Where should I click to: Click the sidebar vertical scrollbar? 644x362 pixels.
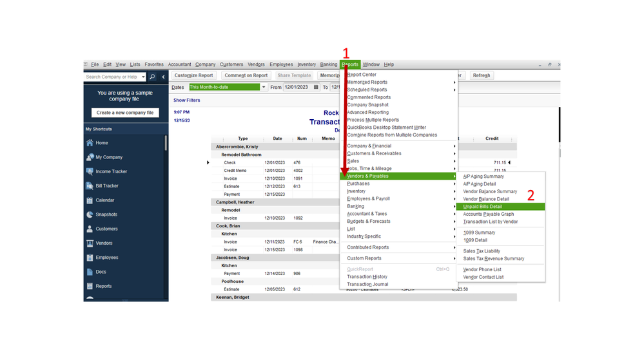click(x=166, y=143)
